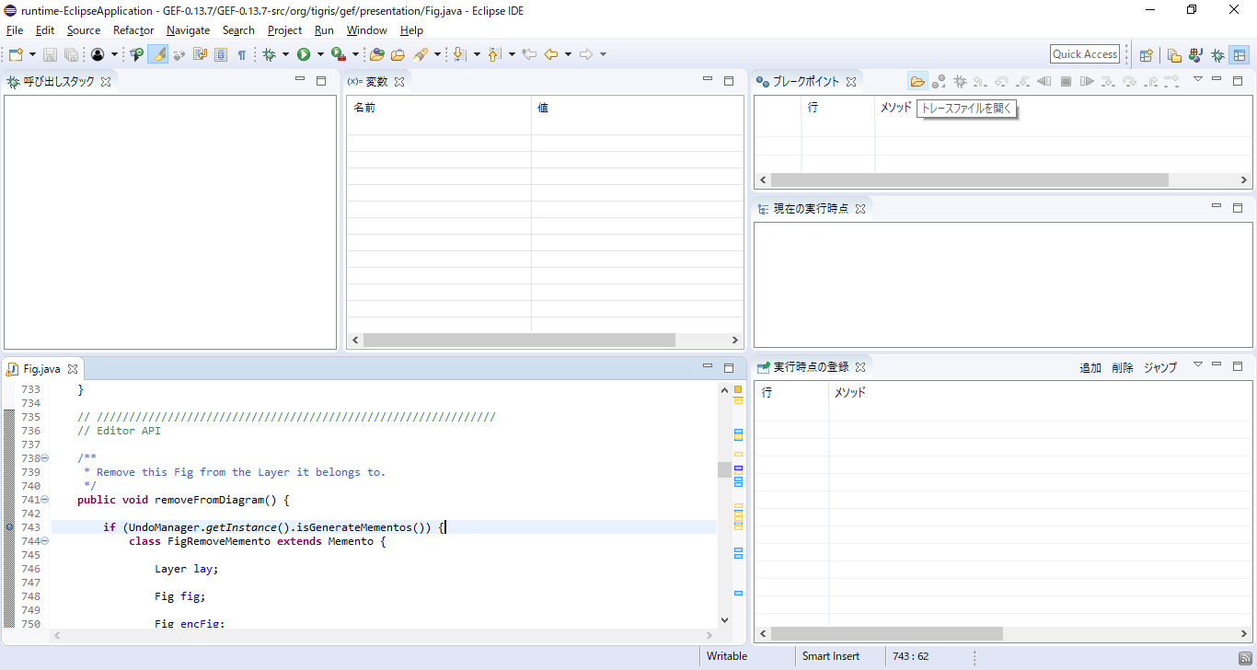The image size is (1257, 670).
Task: Click the open trace file folder icon
Action: click(917, 81)
